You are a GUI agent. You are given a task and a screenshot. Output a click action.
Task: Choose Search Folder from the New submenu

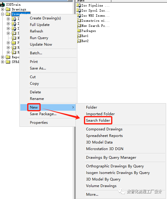(x=98, y=120)
